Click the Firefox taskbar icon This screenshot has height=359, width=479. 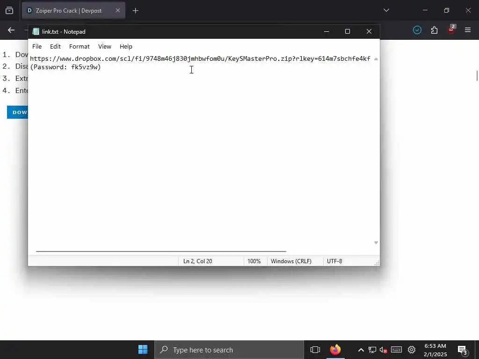point(335,350)
